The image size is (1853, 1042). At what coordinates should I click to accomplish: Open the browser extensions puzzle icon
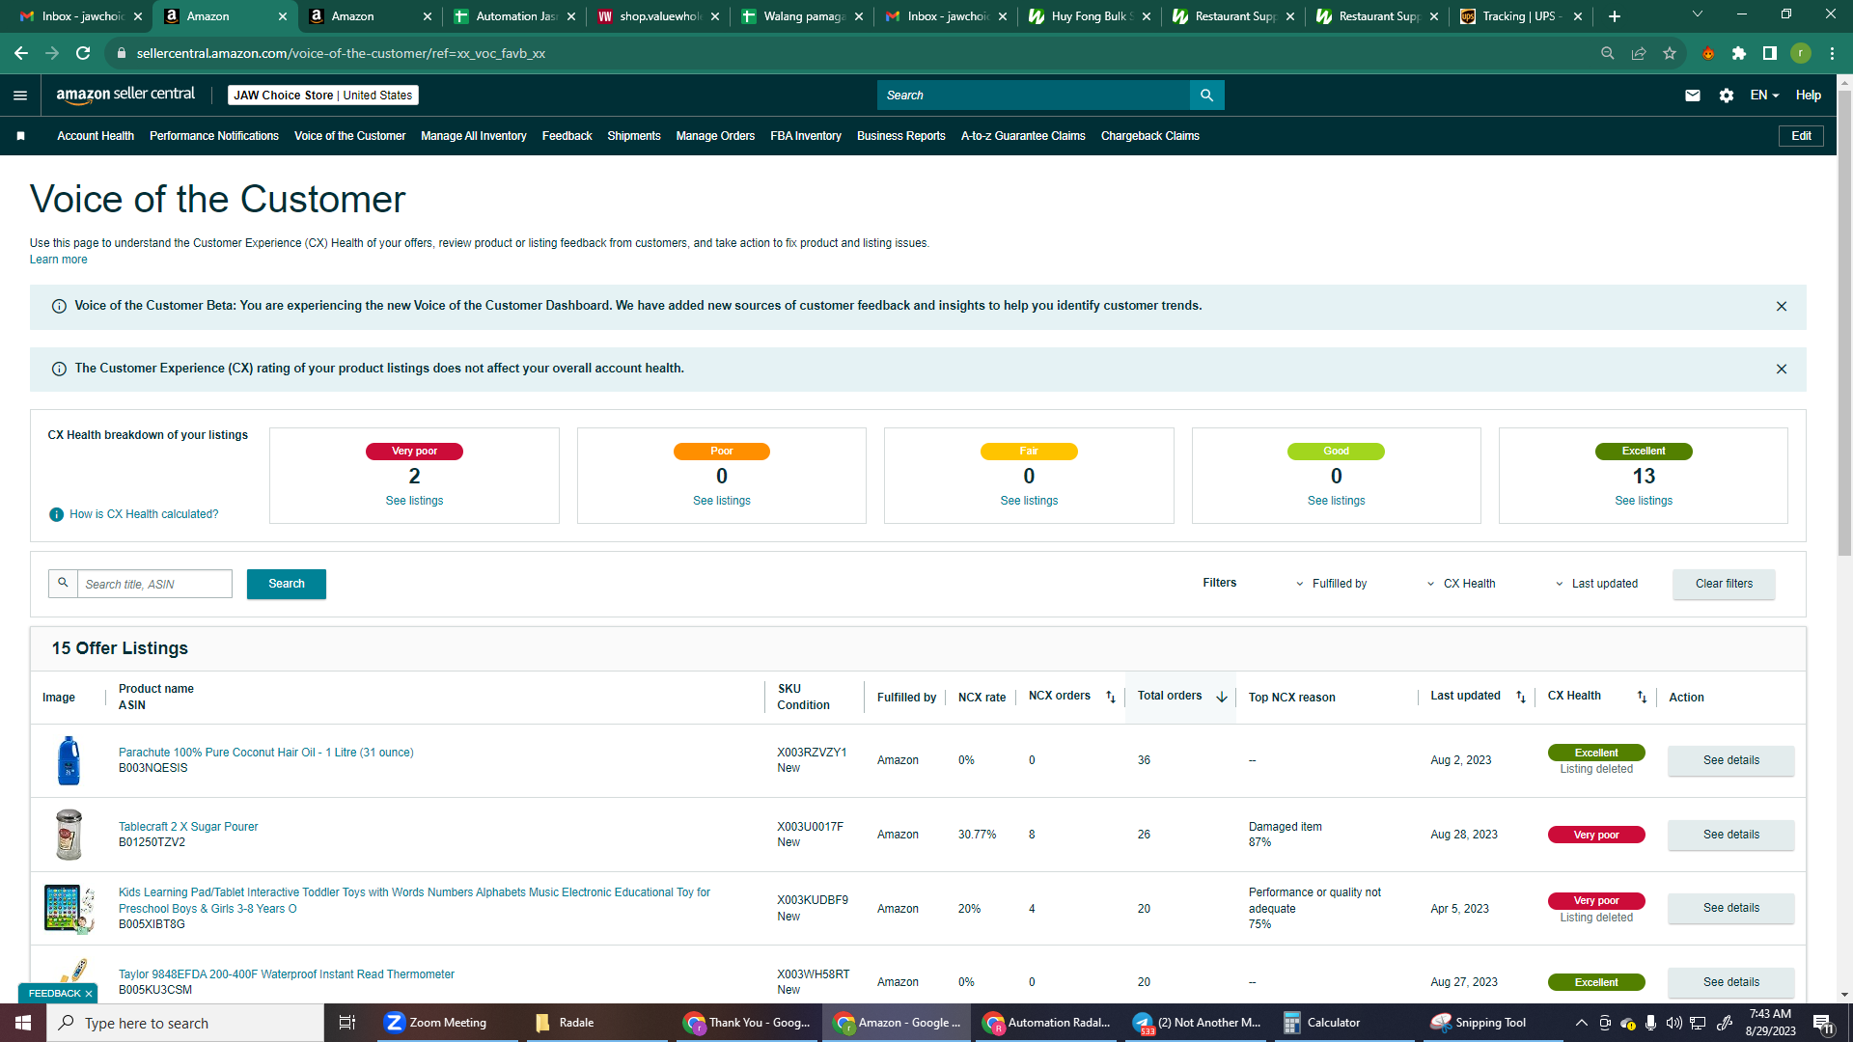[x=1739, y=53]
